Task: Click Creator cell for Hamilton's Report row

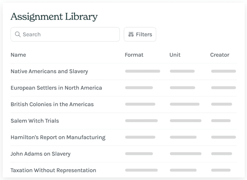Action: [223, 137]
